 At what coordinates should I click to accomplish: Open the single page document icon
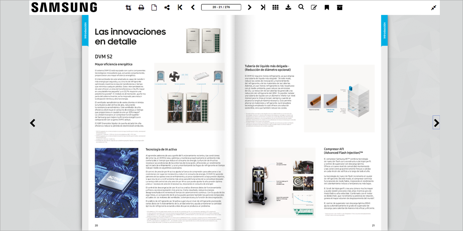pyautogui.click(x=154, y=7)
